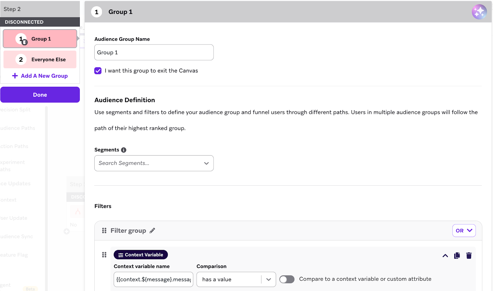493x291 pixels.
Task: Click the Audience Group Name input field
Action: [153, 52]
